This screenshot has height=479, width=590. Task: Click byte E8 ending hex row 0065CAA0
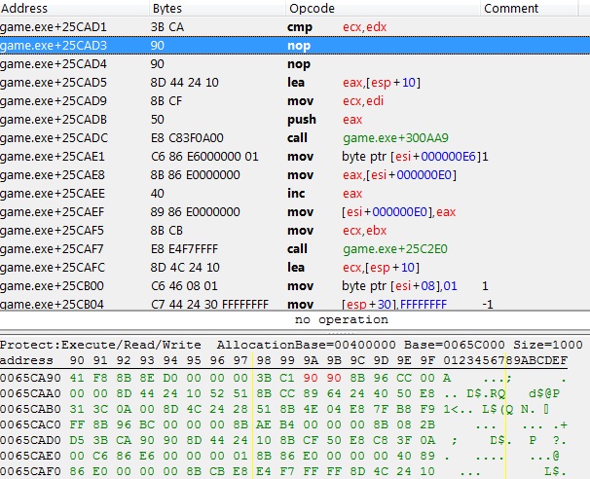click(x=427, y=393)
